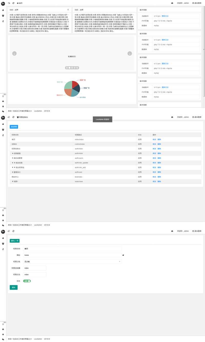Screen dimensions: 205x342
Task: Open the 权限父级 dropdown
Action: pos(72,262)
